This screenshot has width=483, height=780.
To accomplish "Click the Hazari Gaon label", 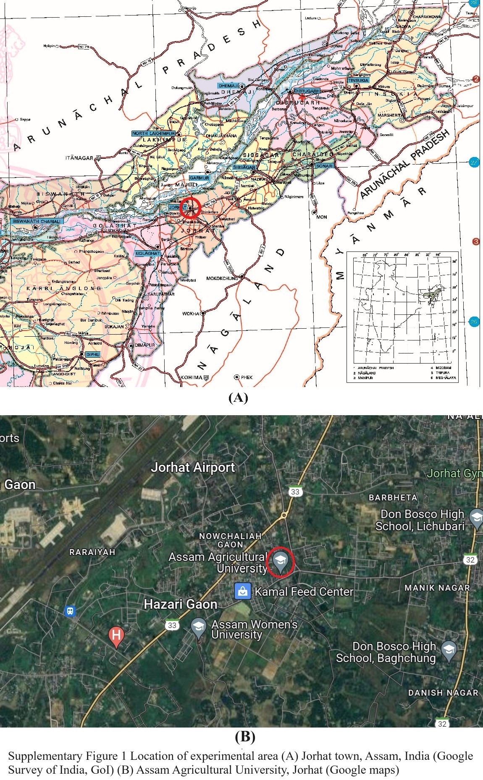I will pyautogui.click(x=180, y=604).
